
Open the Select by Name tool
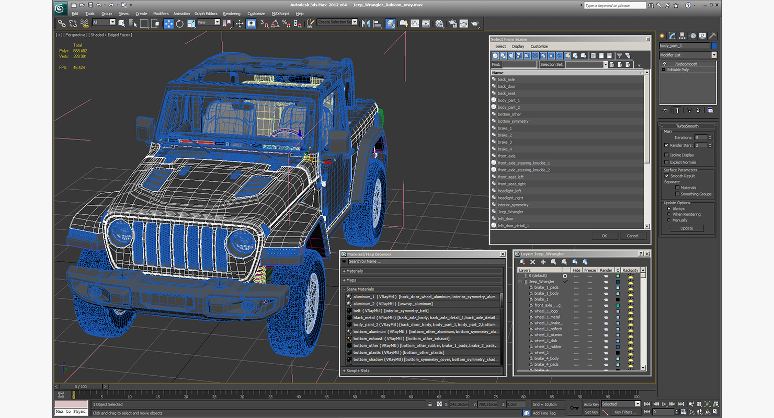click(132, 24)
